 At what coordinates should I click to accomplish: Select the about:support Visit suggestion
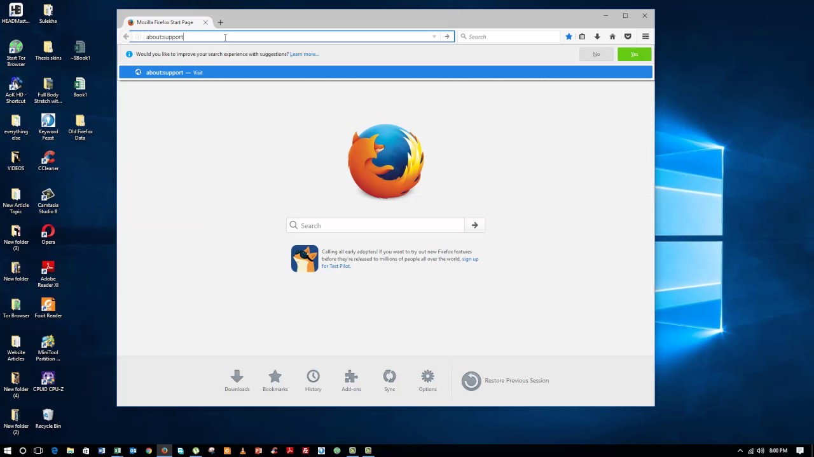click(385, 72)
